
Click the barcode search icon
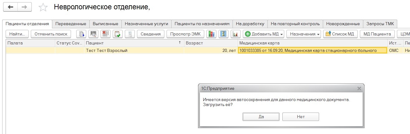tap(93, 34)
